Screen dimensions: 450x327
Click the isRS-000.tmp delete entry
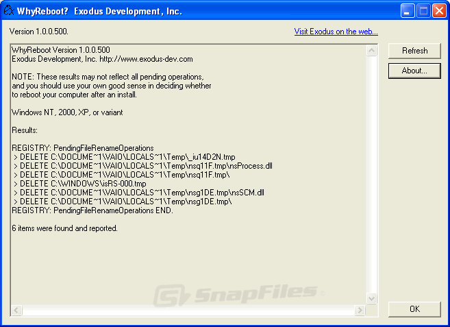79,184
